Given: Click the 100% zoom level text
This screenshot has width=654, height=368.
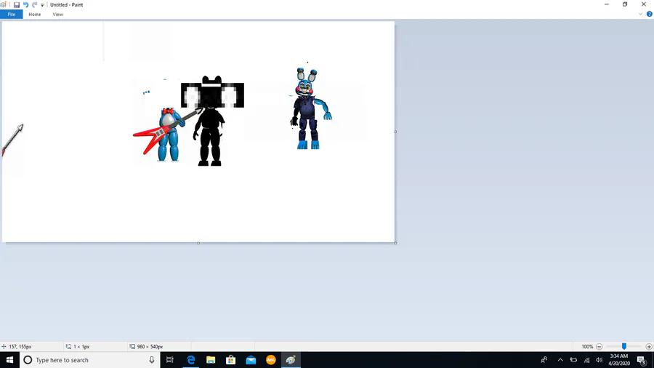Looking at the screenshot, I should [587, 347].
